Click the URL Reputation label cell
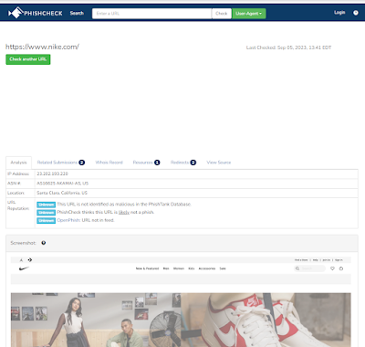The height and width of the screenshot is (347, 365). 20,213
